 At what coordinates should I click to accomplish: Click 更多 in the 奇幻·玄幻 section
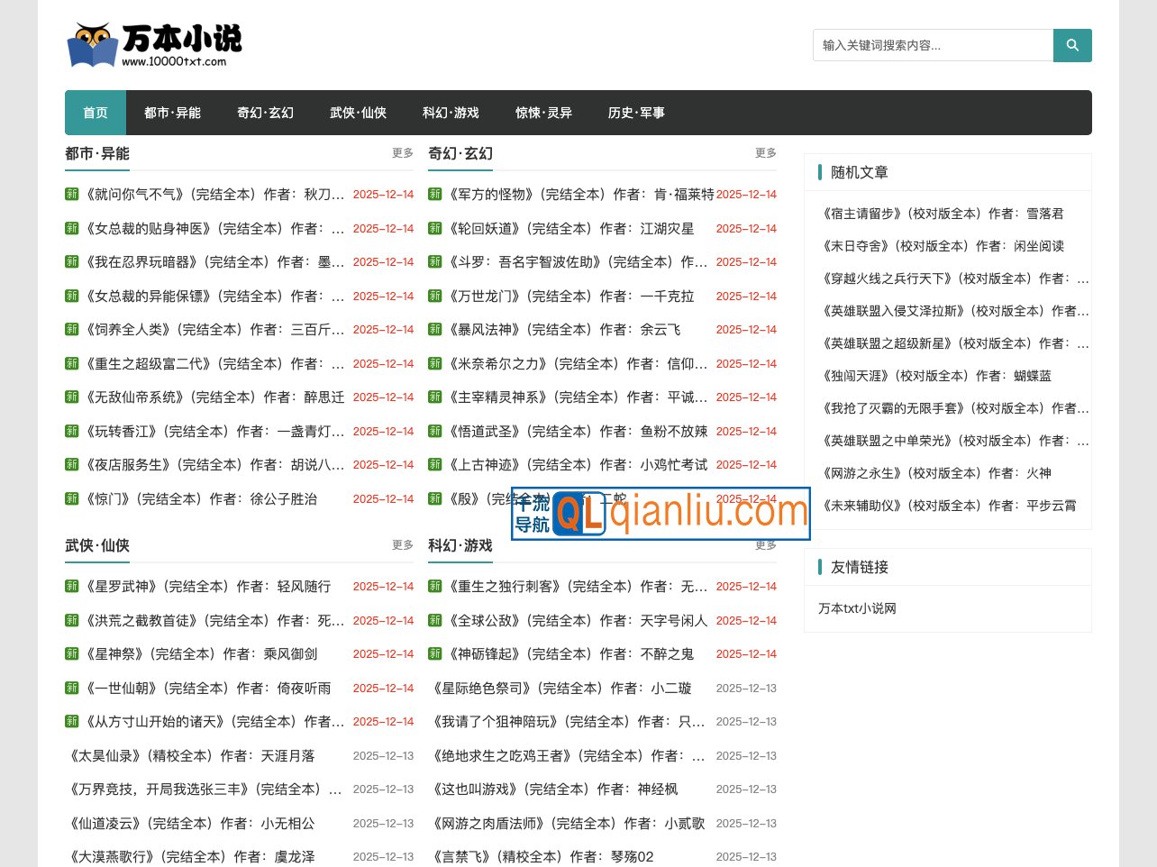click(765, 153)
